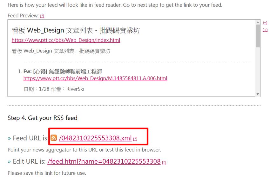The width and height of the screenshot is (270, 181).
Task: Click the Feed Preview label text
Action: (23, 16)
